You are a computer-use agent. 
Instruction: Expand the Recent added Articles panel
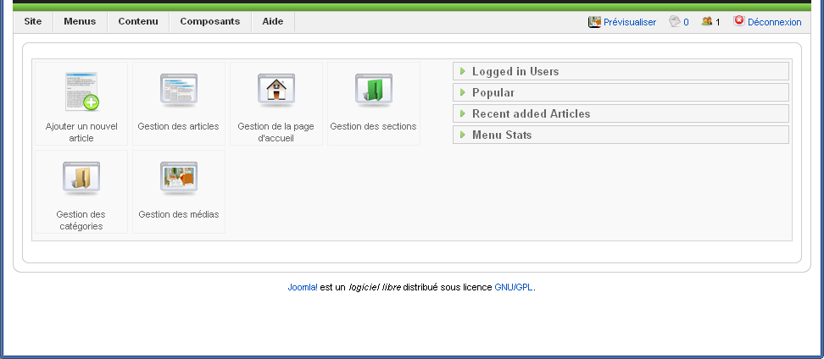click(x=531, y=114)
